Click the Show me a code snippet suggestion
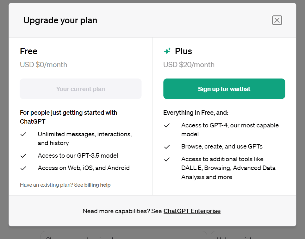Viewport: 305px width, 239px height. point(123,236)
